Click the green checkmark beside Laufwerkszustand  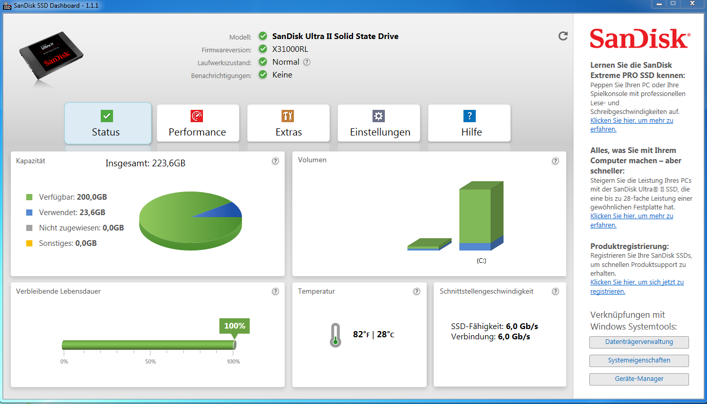pos(263,62)
